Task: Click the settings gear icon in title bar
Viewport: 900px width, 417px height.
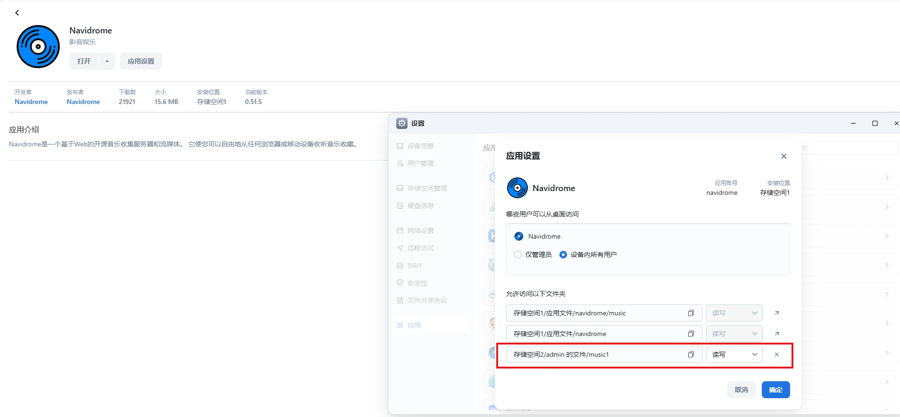Action: [x=402, y=123]
